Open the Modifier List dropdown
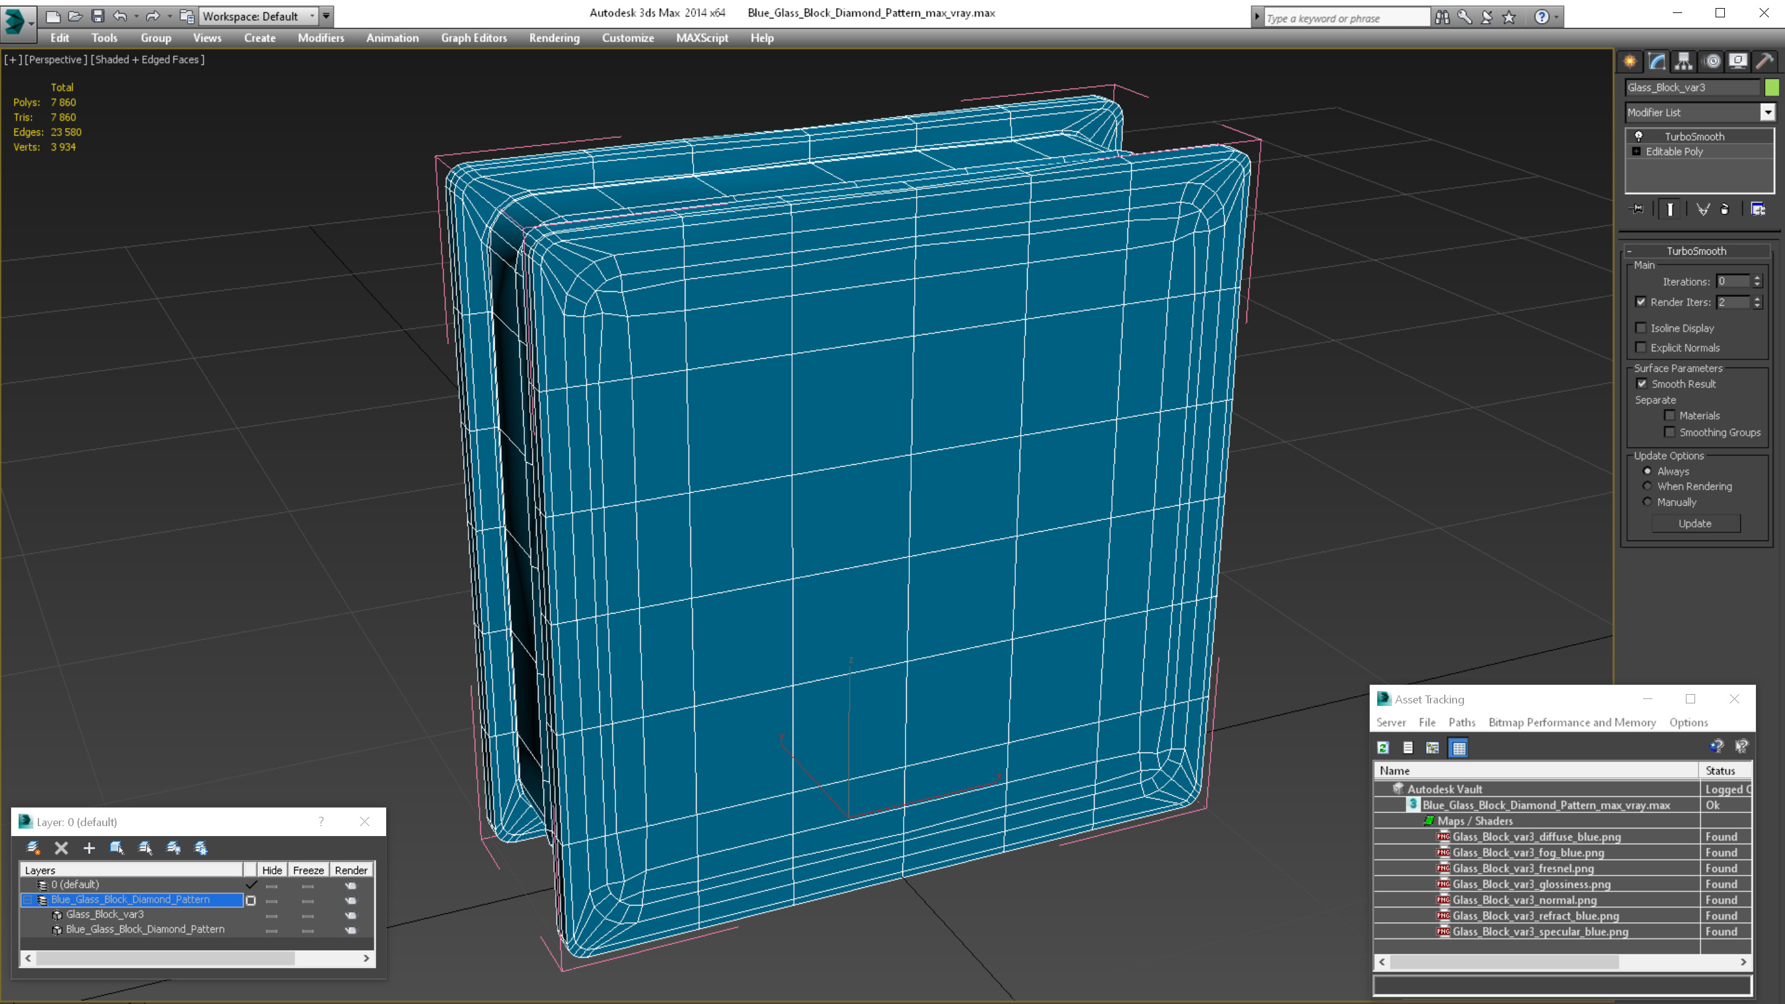 (x=1768, y=112)
